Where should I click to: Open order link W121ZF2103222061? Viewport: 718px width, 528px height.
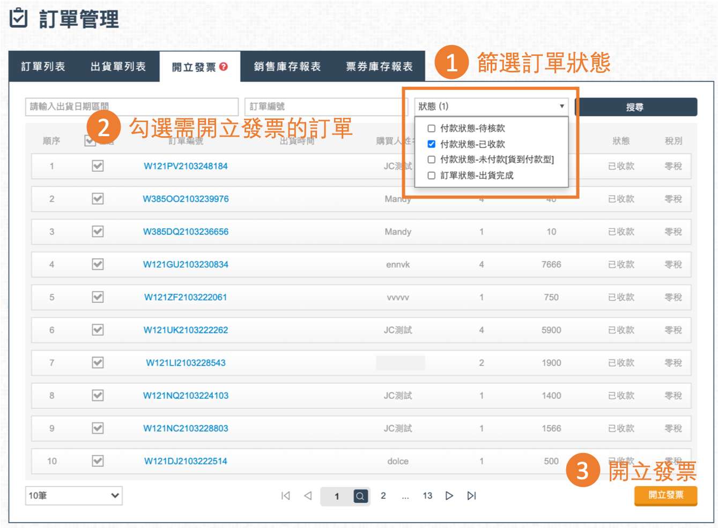click(186, 297)
